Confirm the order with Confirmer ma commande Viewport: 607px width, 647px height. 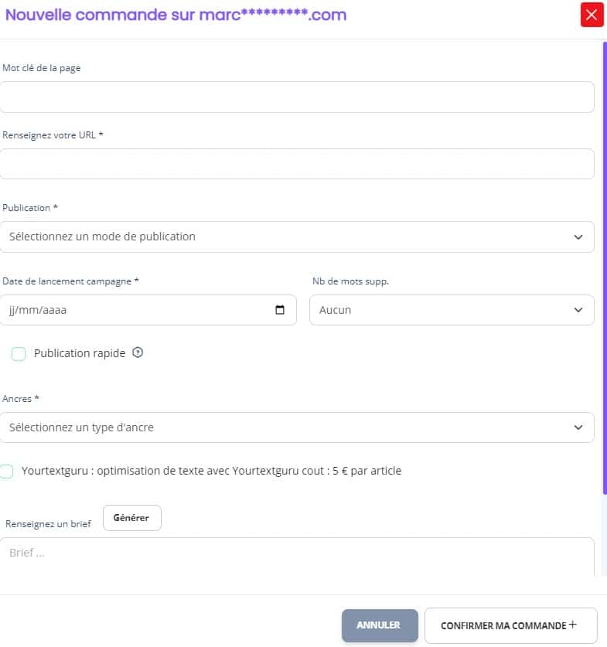click(x=511, y=625)
